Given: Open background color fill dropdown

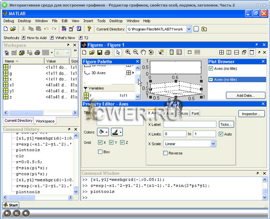Looking at the screenshot, I should pos(103,132).
